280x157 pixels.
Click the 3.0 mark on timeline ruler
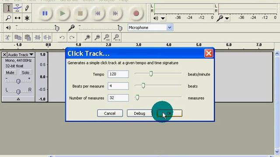[139, 44]
